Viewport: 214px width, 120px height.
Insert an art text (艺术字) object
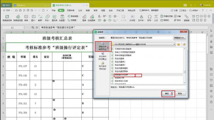[141, 18]
